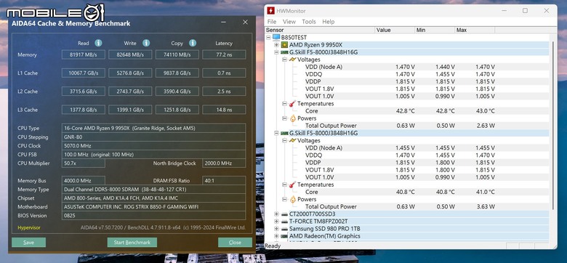The height and width of the screenshot is (263, 567).
Task: Open the Tools menu in HWMonitor
Action: point(309,22)
